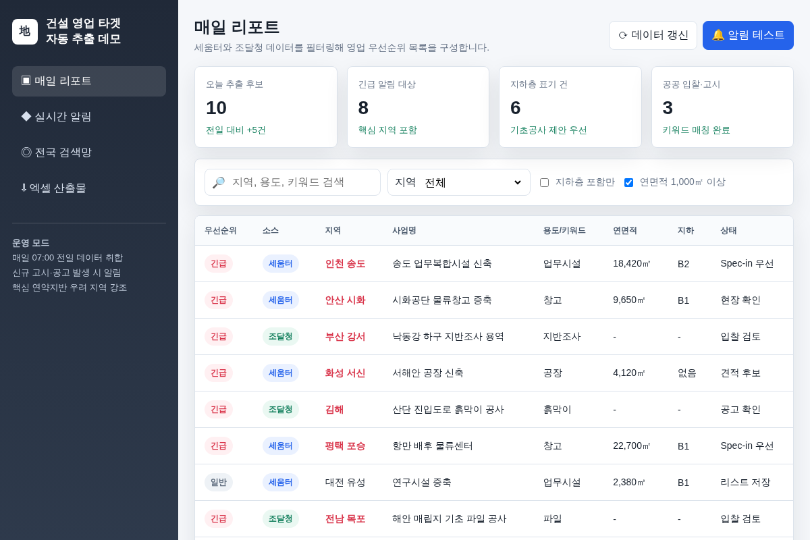
Task: Click the 地 logo icon
Action: [25, 32]
